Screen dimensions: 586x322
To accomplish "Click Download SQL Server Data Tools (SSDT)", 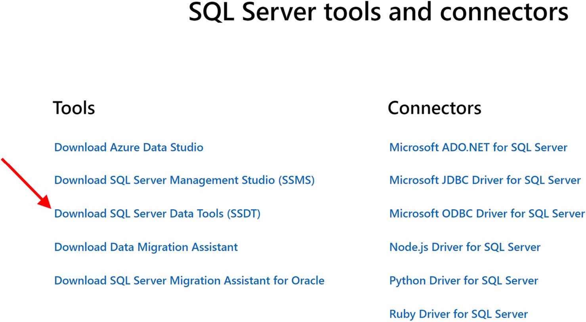I will pyautogui.click(x=157, y=214).
